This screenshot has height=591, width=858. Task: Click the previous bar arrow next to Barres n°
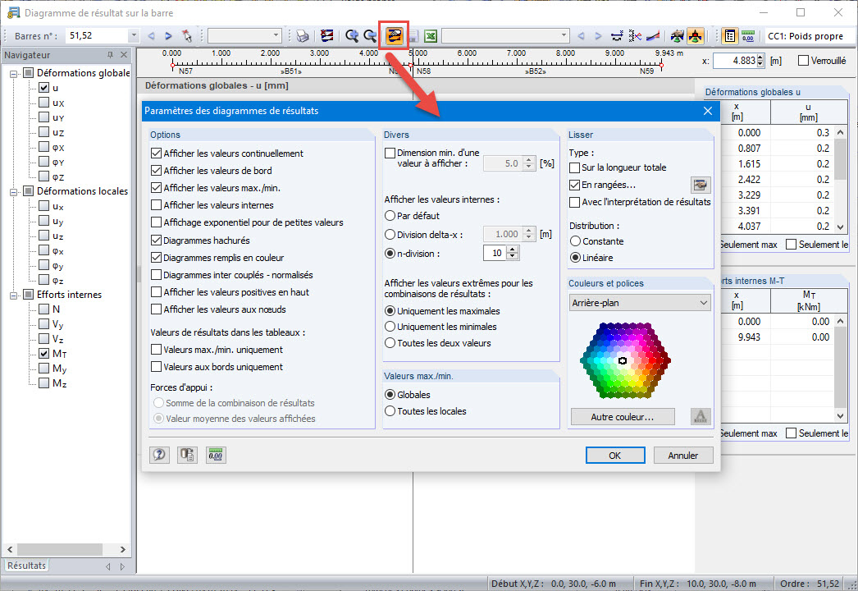point(151,36)
